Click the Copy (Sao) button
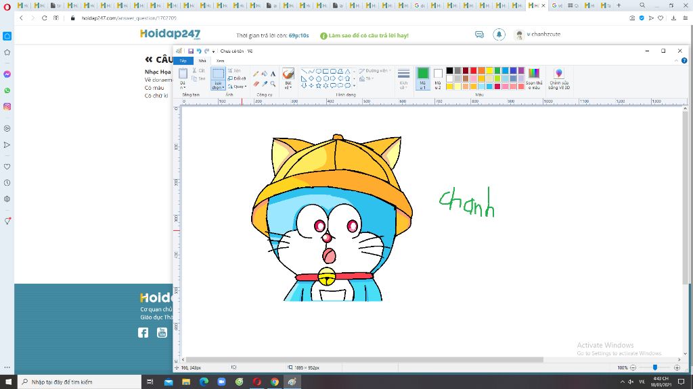This screenshot has height=389, width=693. [199, 78]
